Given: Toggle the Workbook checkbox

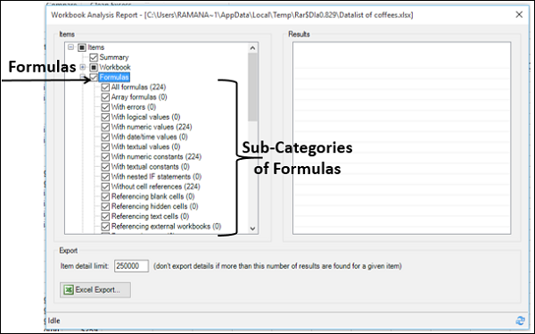Looking at the screenshot, I should [x=94, y=67].
